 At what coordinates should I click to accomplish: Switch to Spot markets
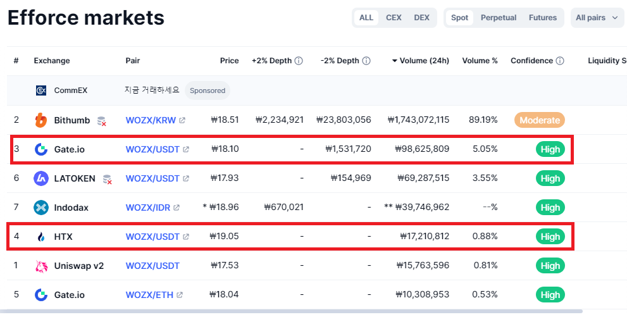[459, 18]
